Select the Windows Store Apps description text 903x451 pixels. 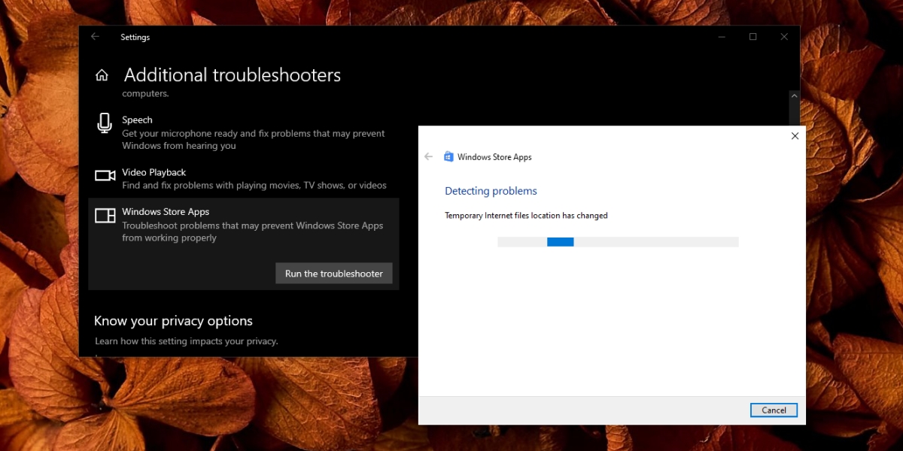point(252,232)
